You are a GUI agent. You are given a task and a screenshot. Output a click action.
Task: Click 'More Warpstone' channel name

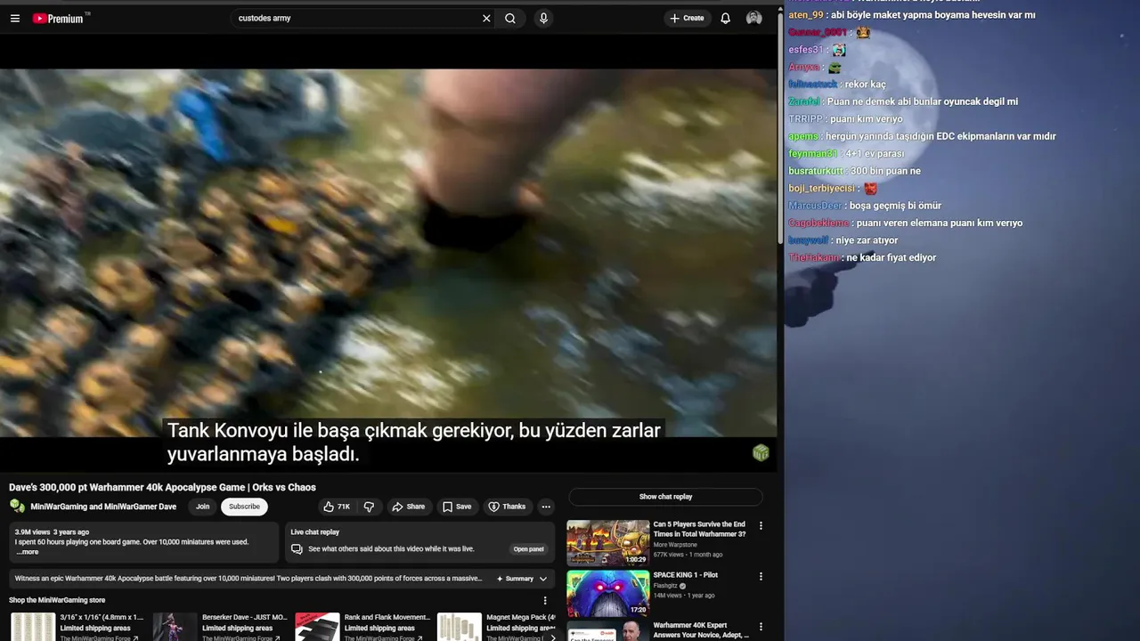coord(673,545)
